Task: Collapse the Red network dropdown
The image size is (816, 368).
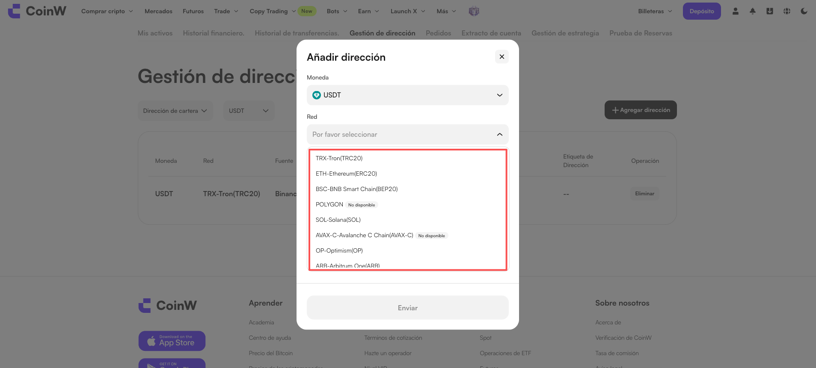Action: pos(407,134)
